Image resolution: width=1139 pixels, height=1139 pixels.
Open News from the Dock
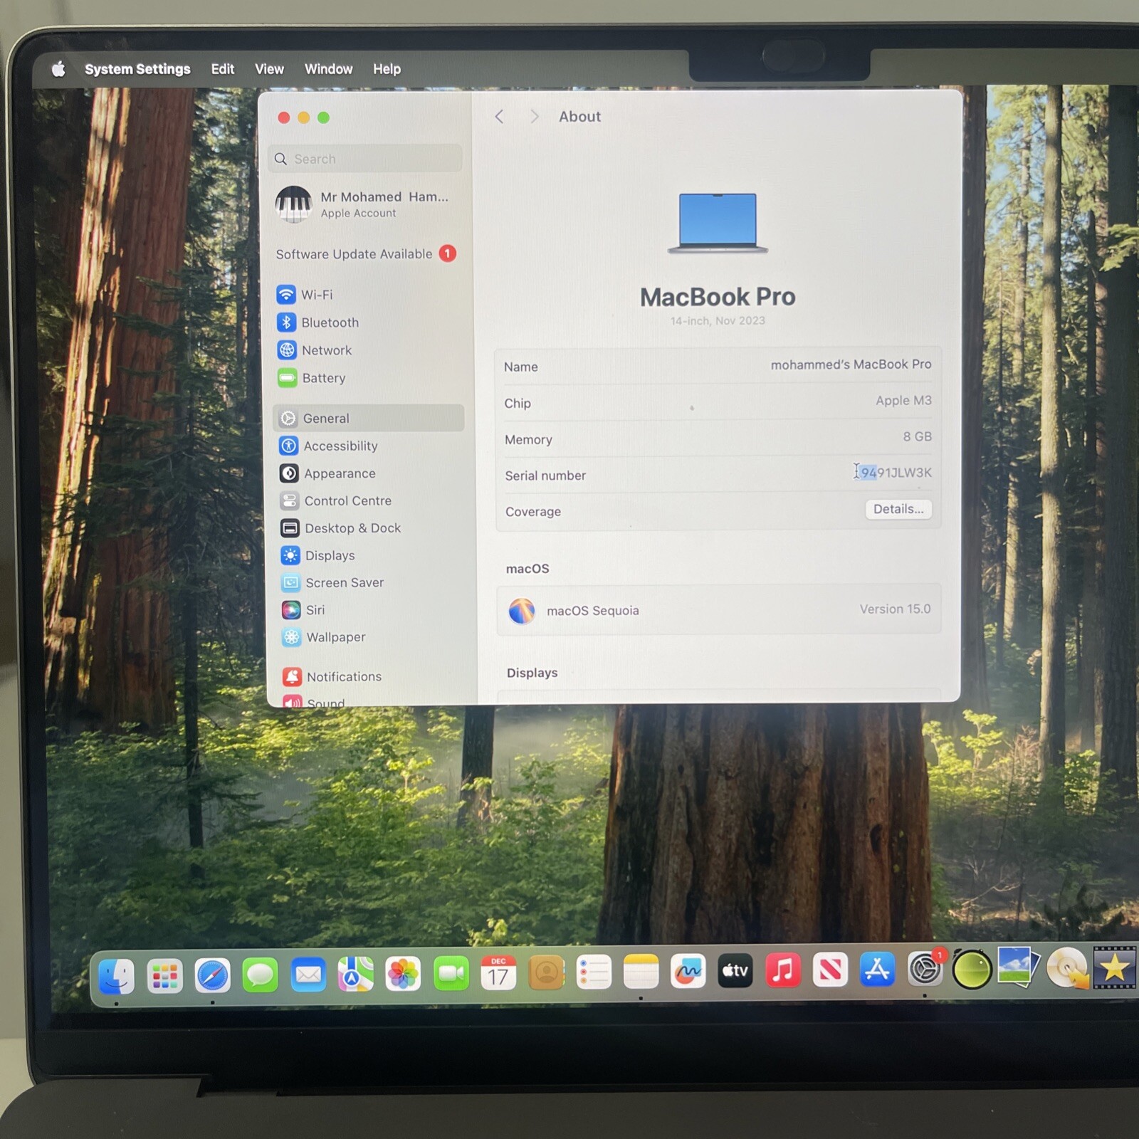tap(830, 970)
